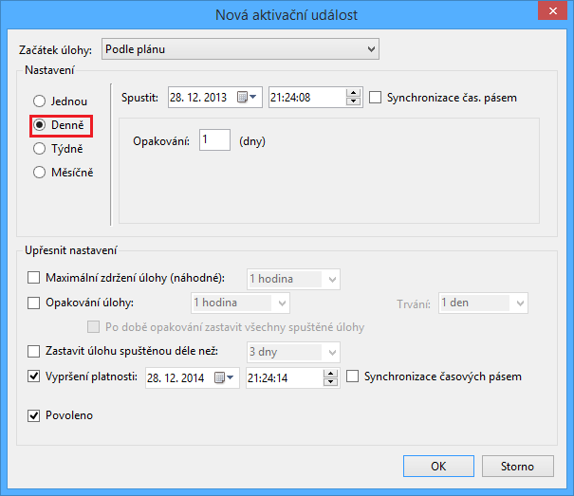
Task: Click OK to confirm the trigger
Action: (x=438, y=467)
